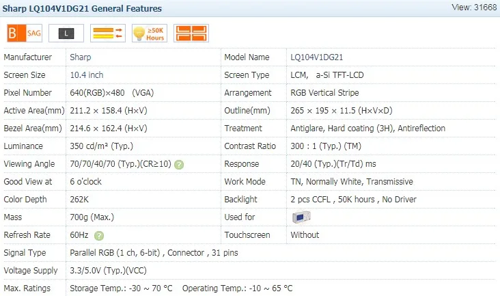
Task: Click the 211.2 × 158.4 (H×V) value
Action: pyautogui.click(x=109, y=111)
